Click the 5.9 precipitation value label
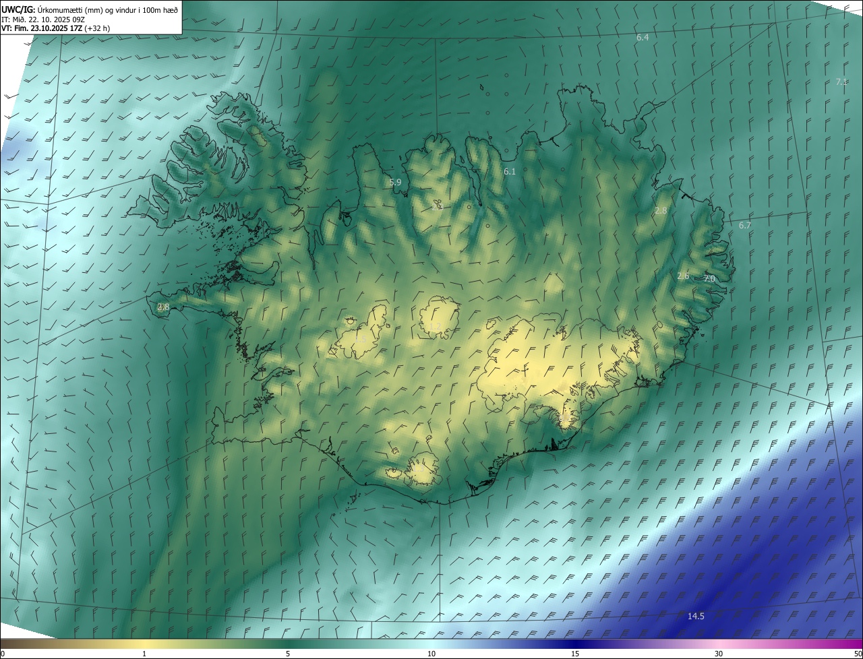Viewport: 863px width, 659px height. pyautogui.click(x=395, y=182)
